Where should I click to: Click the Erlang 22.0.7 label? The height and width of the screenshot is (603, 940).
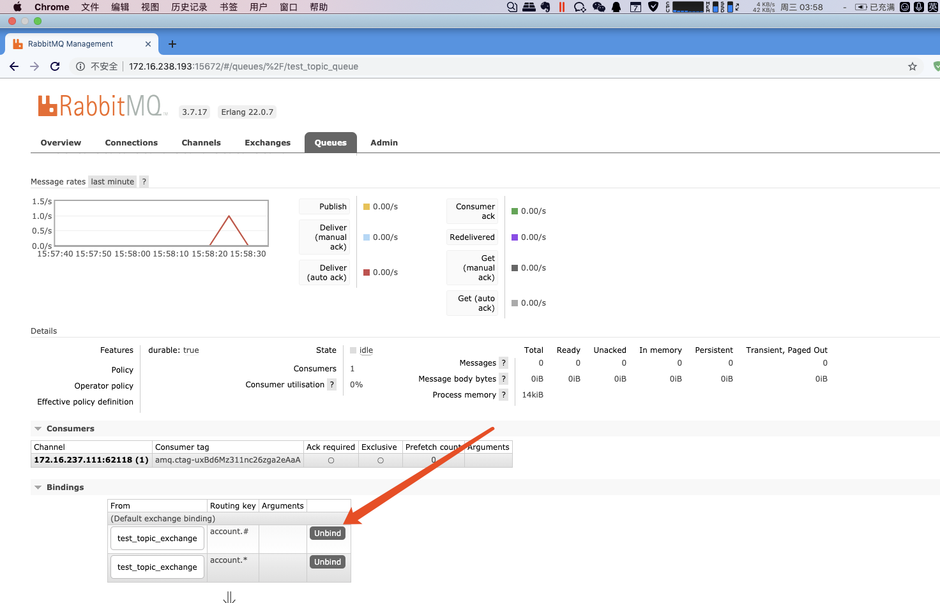click(x=247, y=112)
